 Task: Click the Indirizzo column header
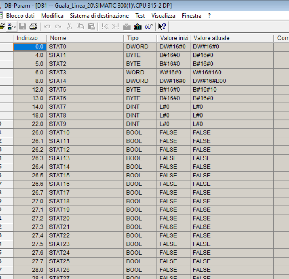(x=27, y=38)
